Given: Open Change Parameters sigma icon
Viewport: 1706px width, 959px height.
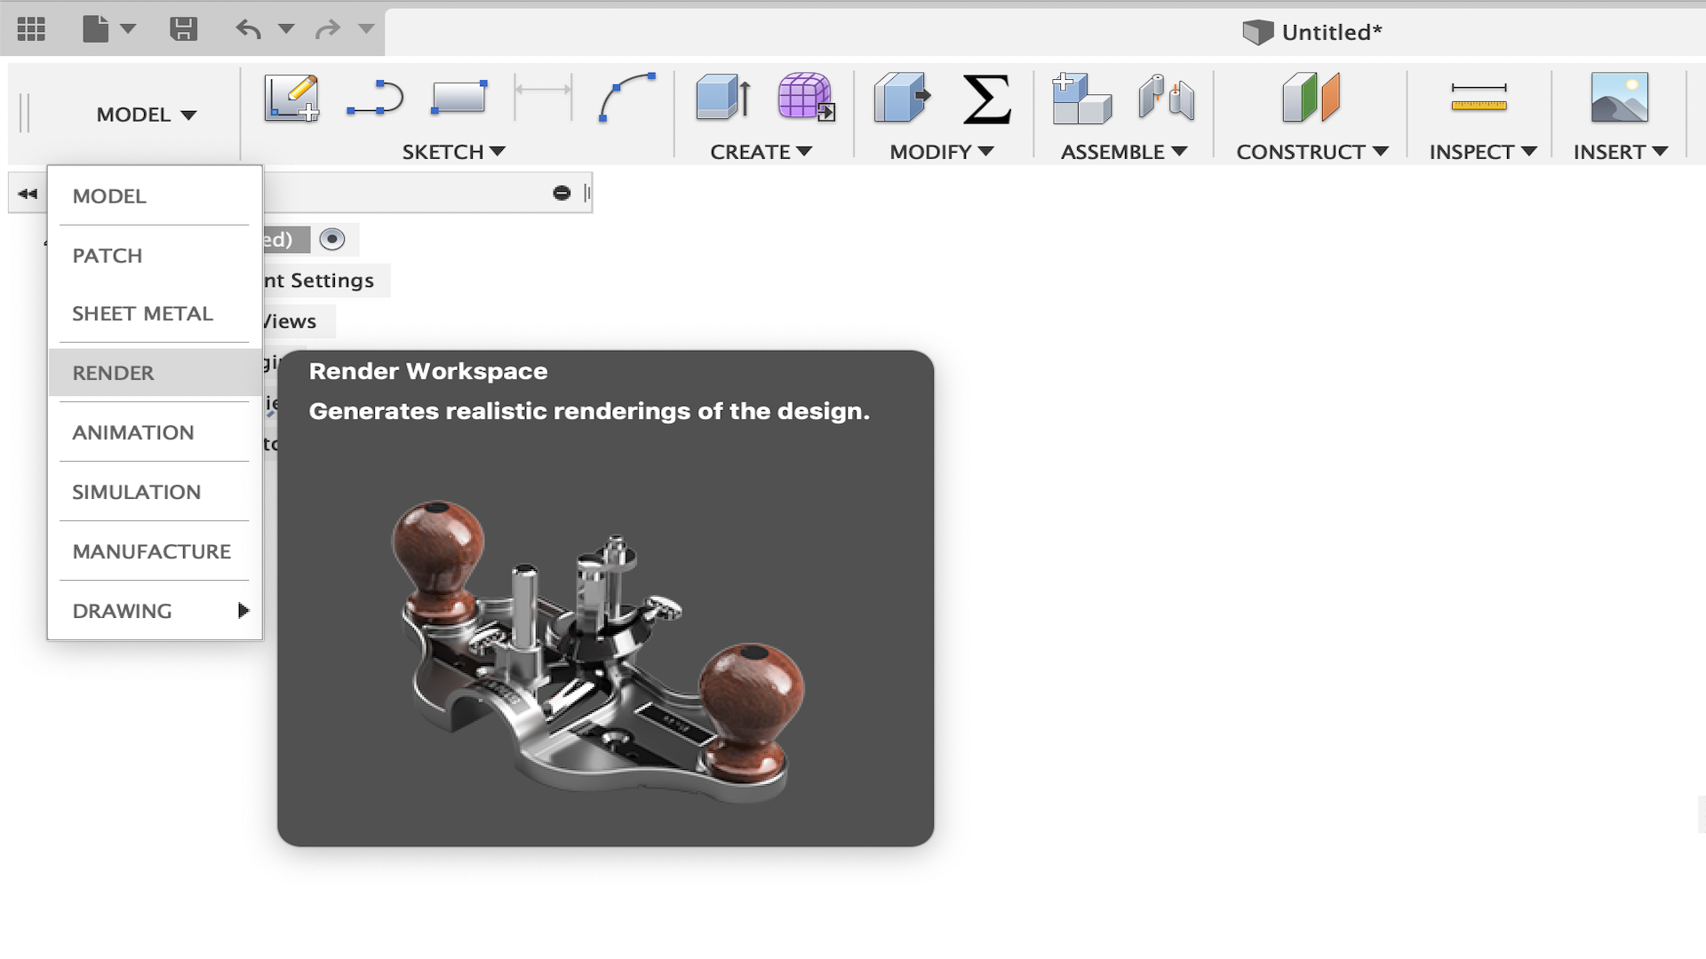Looking at the screenshot, I should (x=986, y=98).
